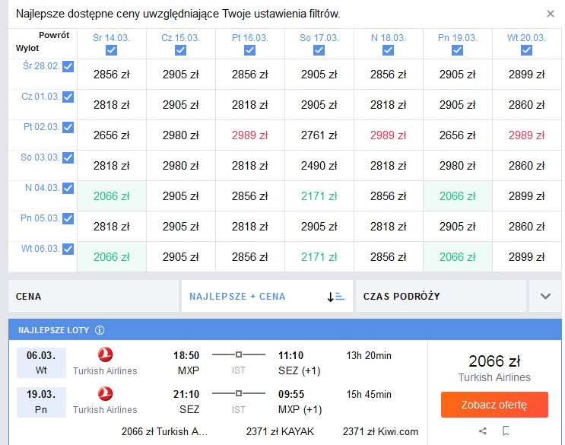Uncheck the Śr 14.03. return date checkbox
Viewport: 565px width, 445px height.
click(x=111, y=50)
